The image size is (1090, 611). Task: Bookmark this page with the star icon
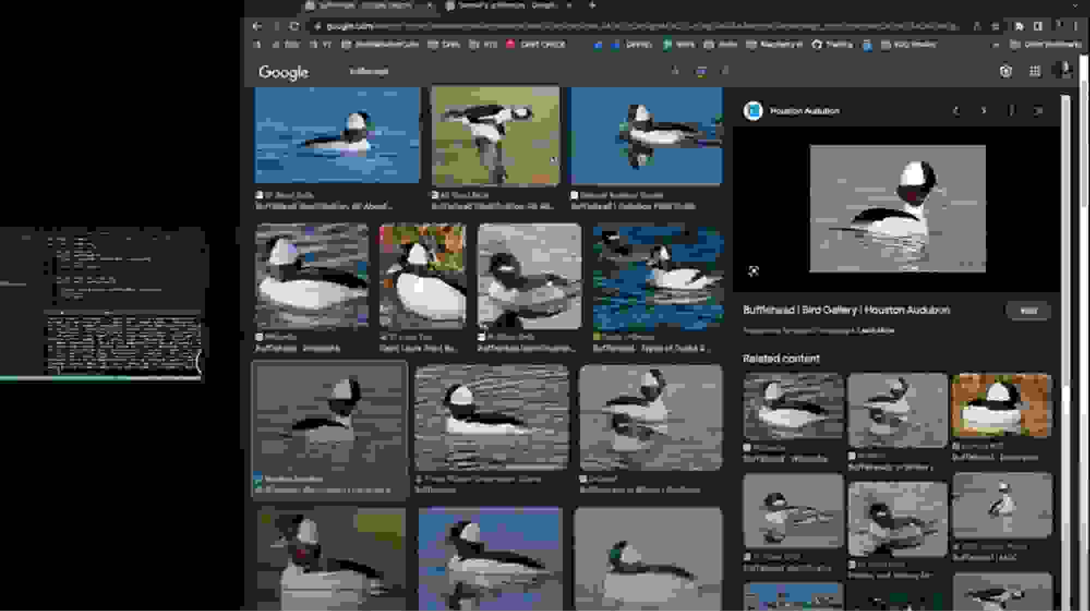pos(977,26)
